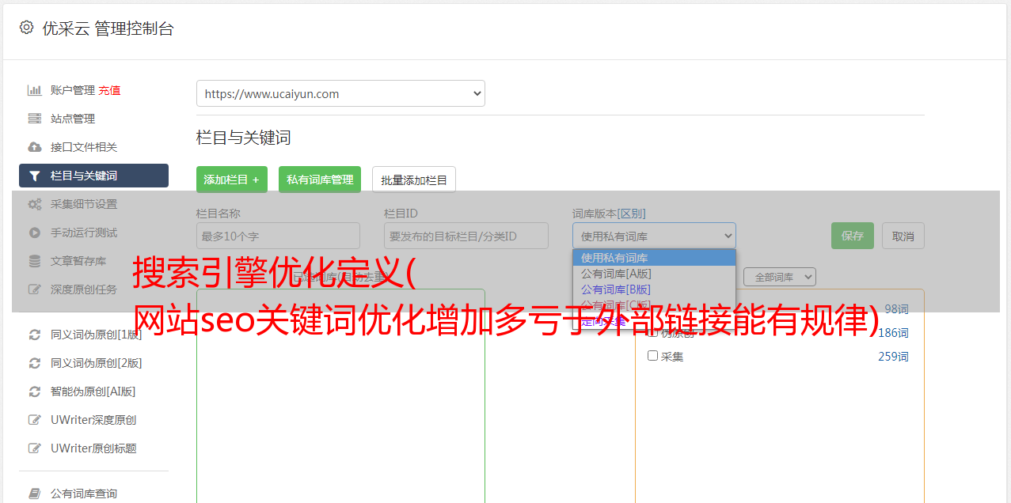Click the 词库版本[区别] label
1011x503 pixels.
coord(609,214)
